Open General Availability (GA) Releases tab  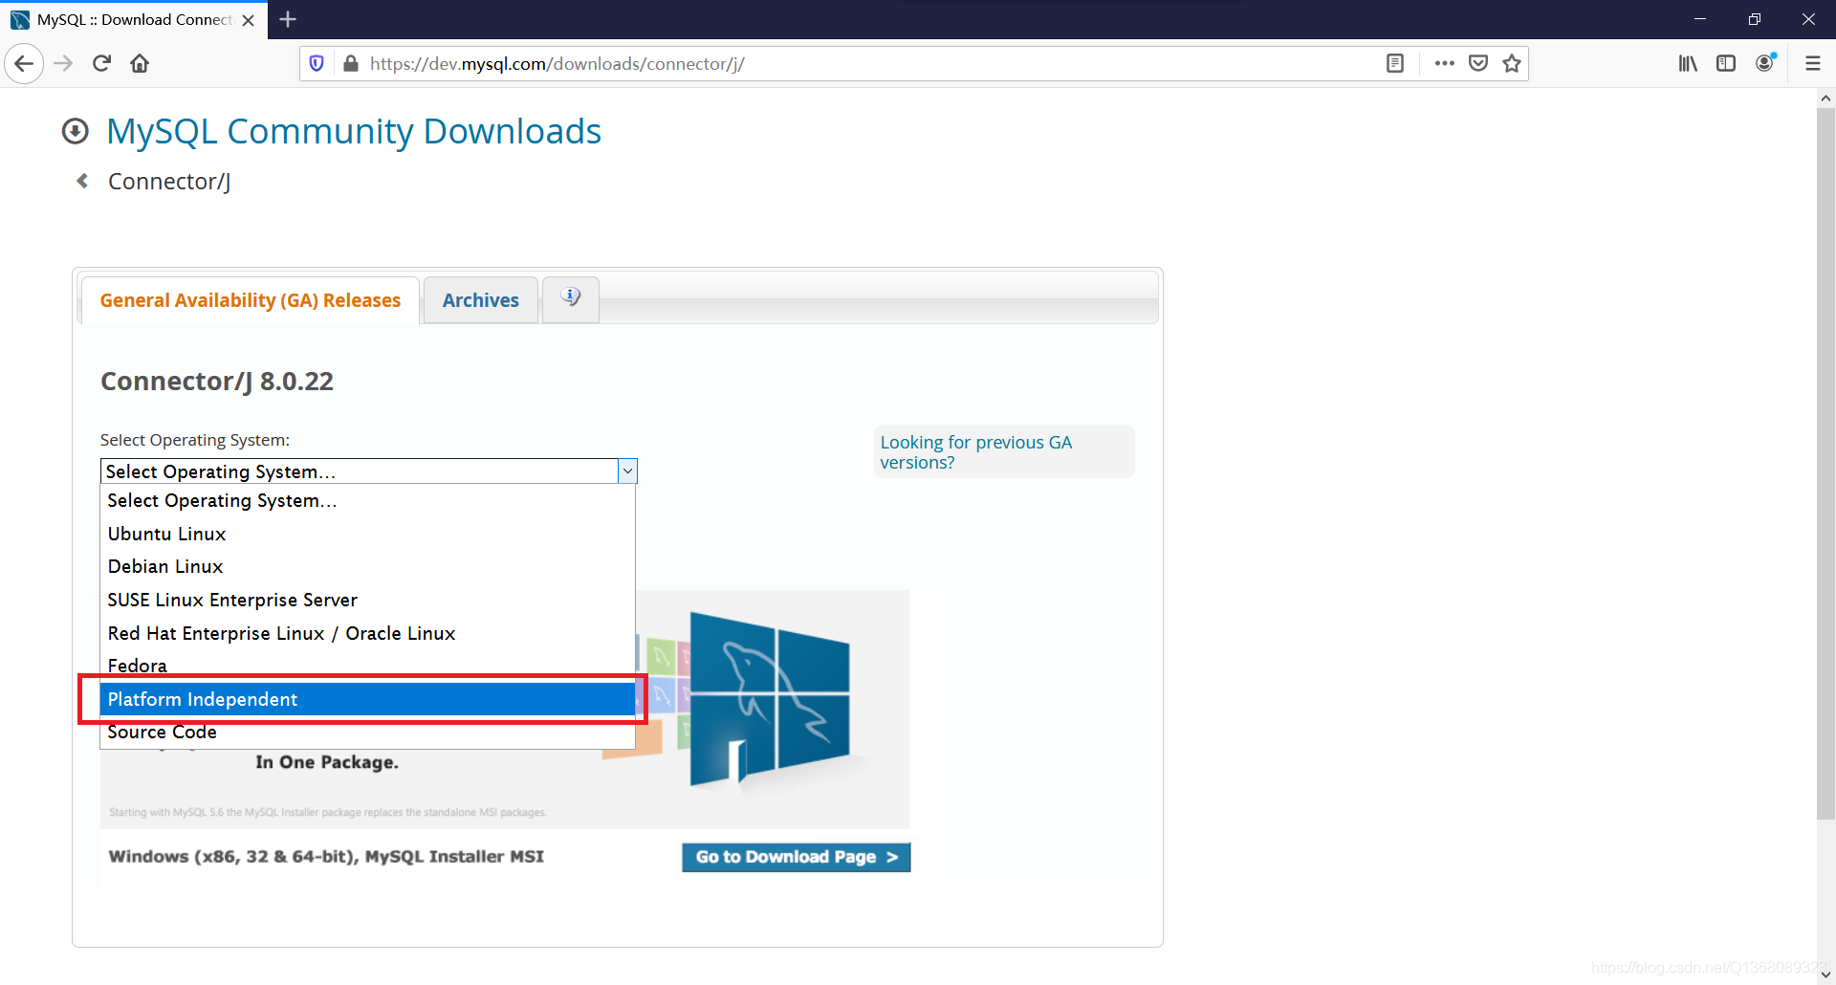click(x=250, y=300)
